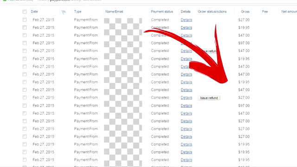Screen dimensions: 297x167
Task: Sort by the Date column header
Action: coord(34,12)
